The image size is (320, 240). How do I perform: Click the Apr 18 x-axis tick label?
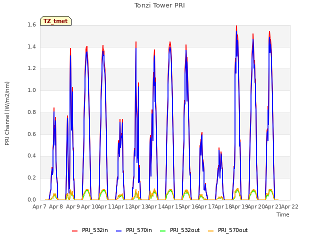223,206
